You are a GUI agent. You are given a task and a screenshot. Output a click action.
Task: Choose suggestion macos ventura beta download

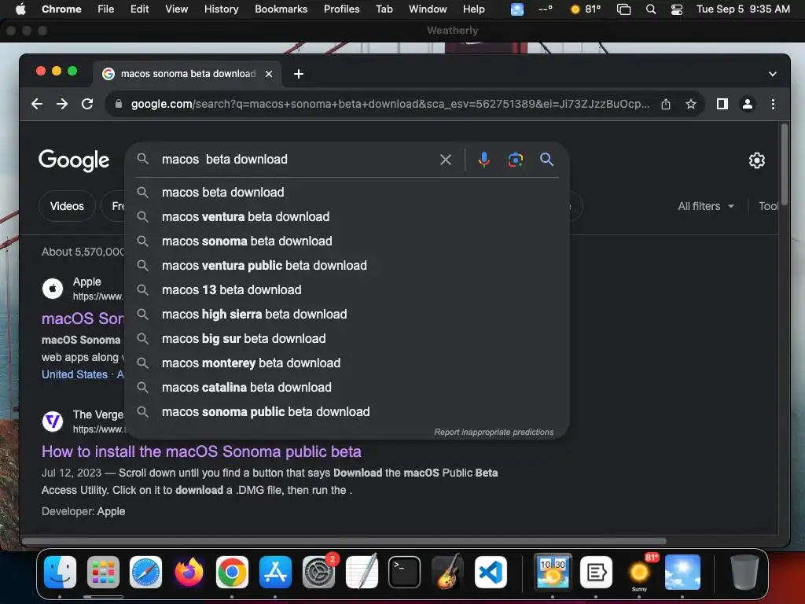pyautogui.click(x=347, y=217)
